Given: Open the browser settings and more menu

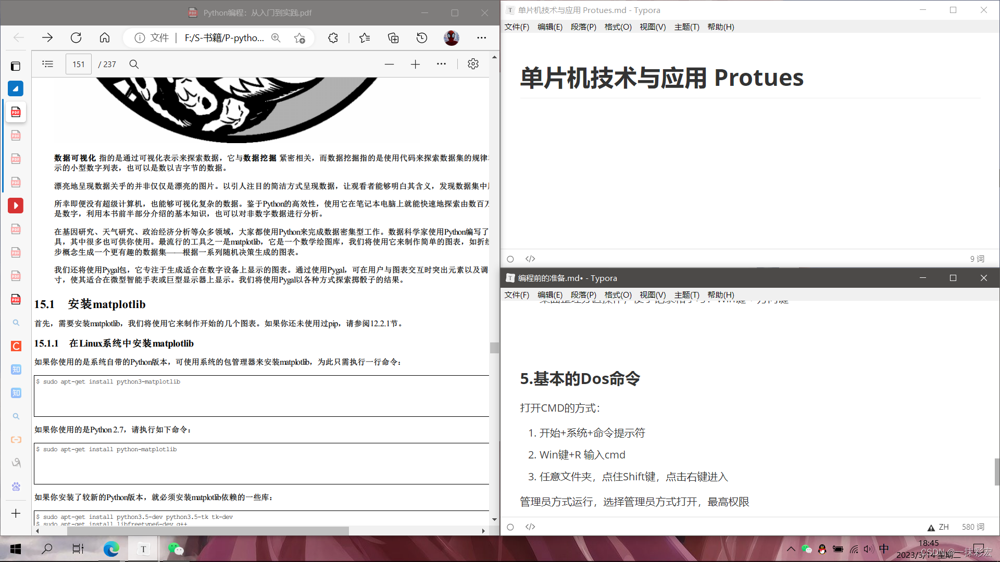Looking at the screenshot, I should click(482, 37).
